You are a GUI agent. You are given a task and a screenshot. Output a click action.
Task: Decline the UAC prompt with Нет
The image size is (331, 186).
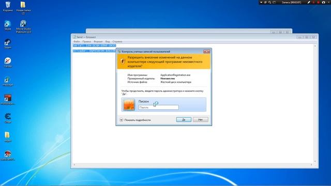pyautogui.click(x=200, y=119)
